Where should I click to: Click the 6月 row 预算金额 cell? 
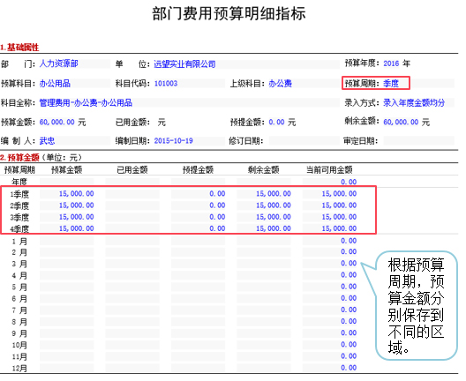(x=67, y=298)
